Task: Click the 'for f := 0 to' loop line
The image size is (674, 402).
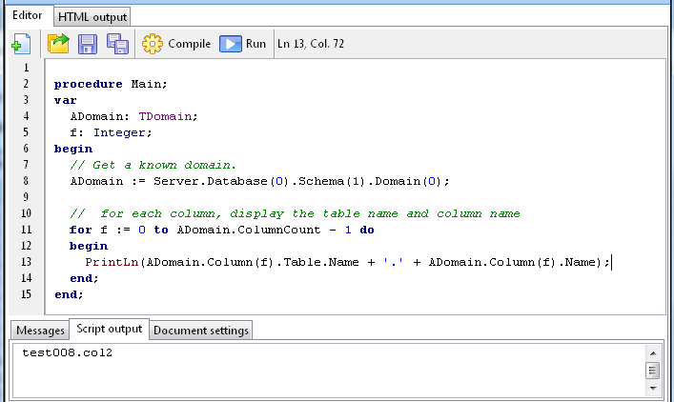Action: [x=222, y=230]
